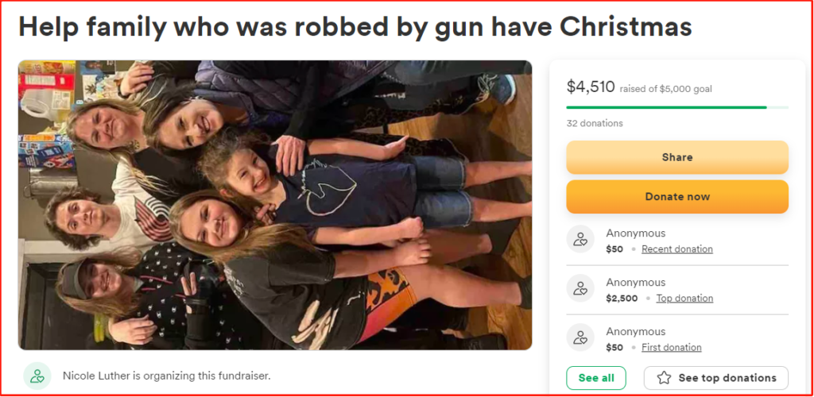Follow the Top donation link

(684, 298)
